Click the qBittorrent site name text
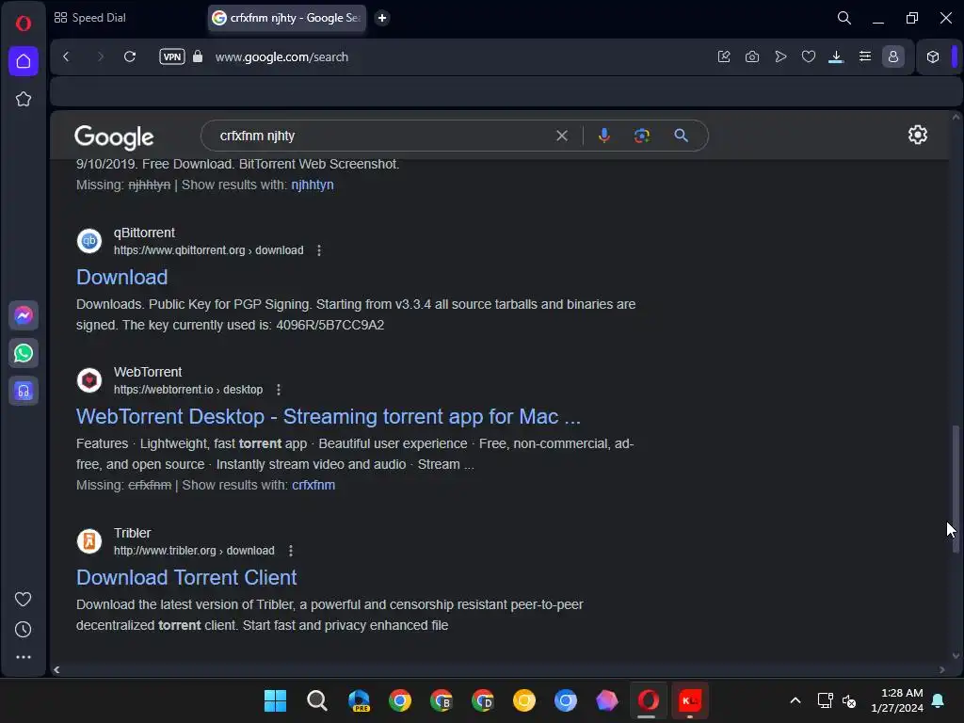The height and width of the screenshot is (723, 964). pyautogui.click(x=144, y=233)
